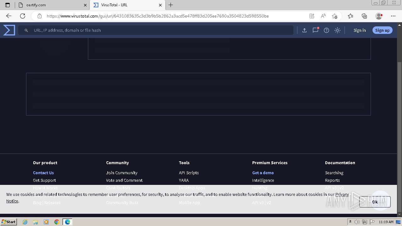
Task: Launch Chrome from the taskbar
Action: click(x=57, y=222)
